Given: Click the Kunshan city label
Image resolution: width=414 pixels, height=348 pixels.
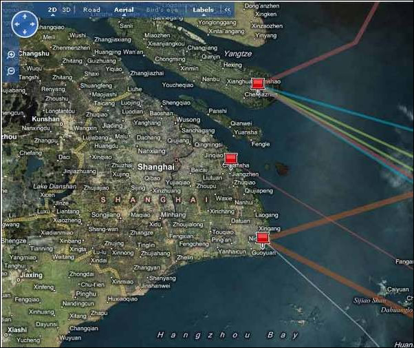Looking at the screenshot, I should coord(46,119).
